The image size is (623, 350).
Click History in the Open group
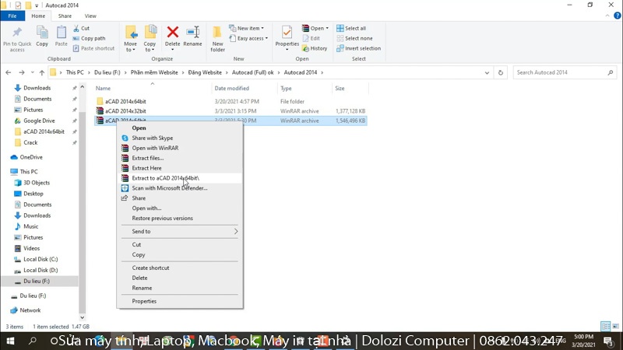click(315, 48)
